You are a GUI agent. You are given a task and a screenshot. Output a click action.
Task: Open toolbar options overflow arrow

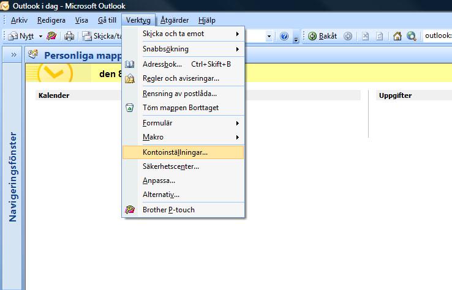[296, 39]
